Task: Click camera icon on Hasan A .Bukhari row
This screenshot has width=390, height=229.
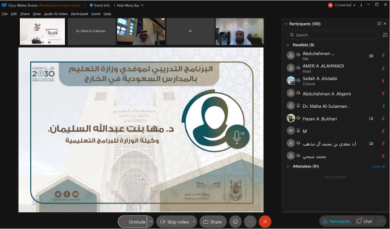Action: [x=371, y=119]
